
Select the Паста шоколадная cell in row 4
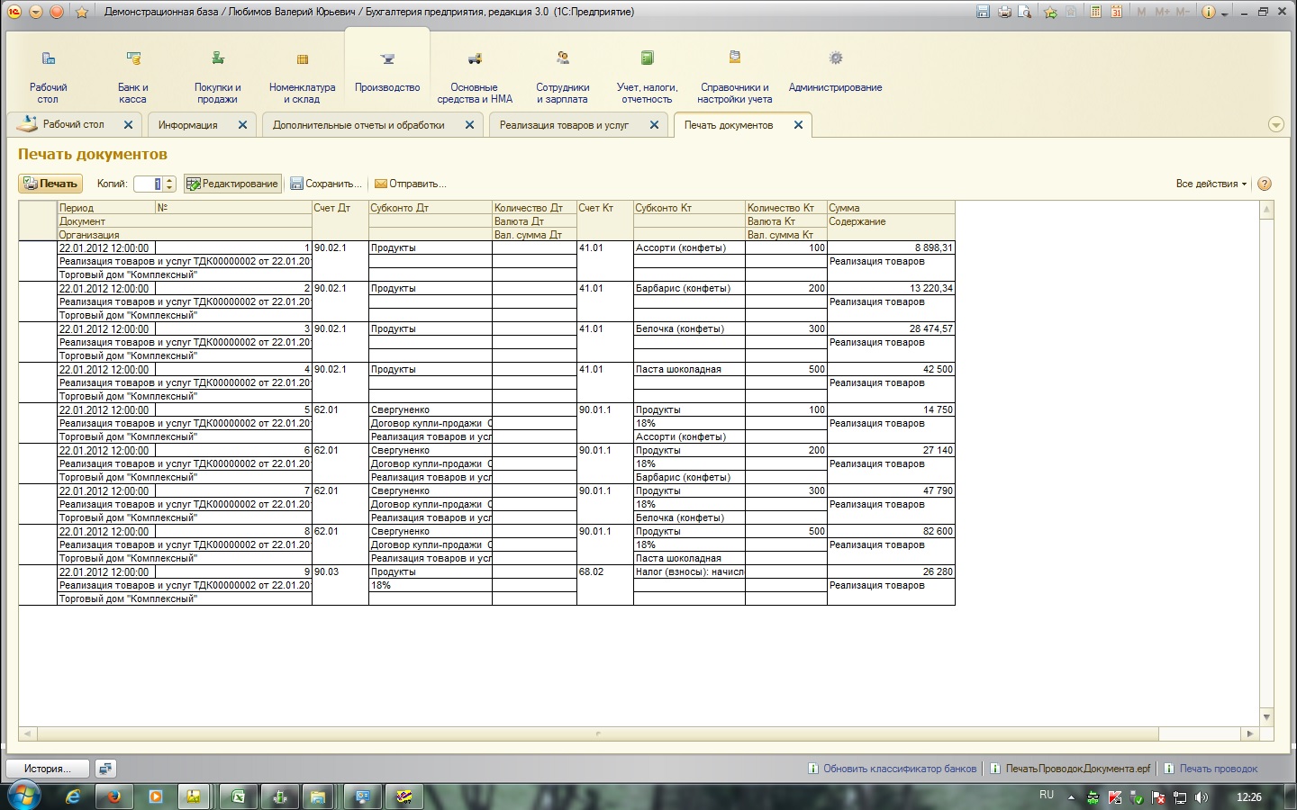(690, 369)
